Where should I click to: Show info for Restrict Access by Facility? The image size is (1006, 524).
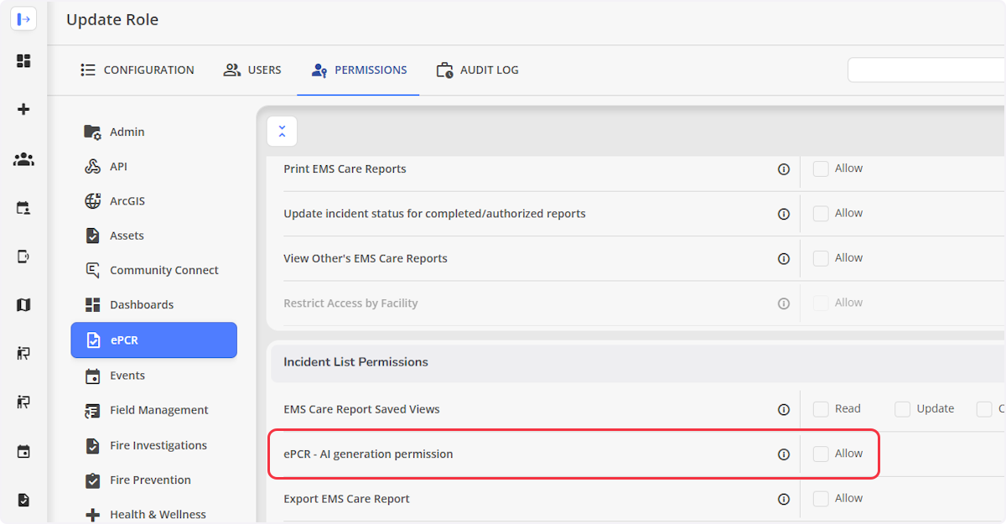(x=784, y=304)
